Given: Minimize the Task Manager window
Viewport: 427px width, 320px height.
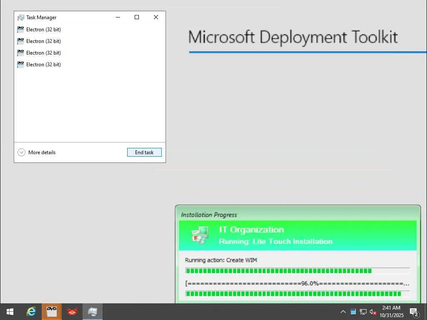Looking at the screenshot, I should click(x=118, y=17).
